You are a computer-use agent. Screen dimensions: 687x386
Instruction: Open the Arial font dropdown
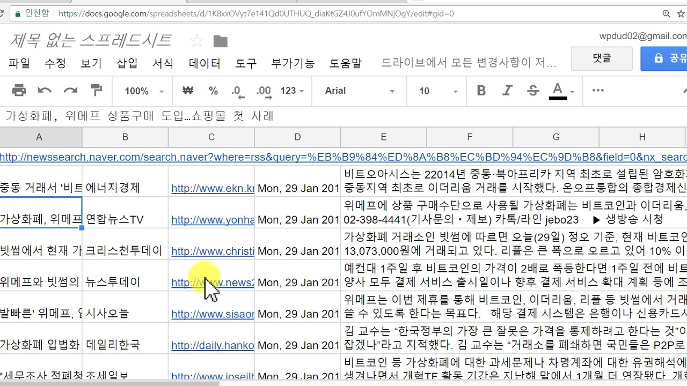[x=360, y=91]
